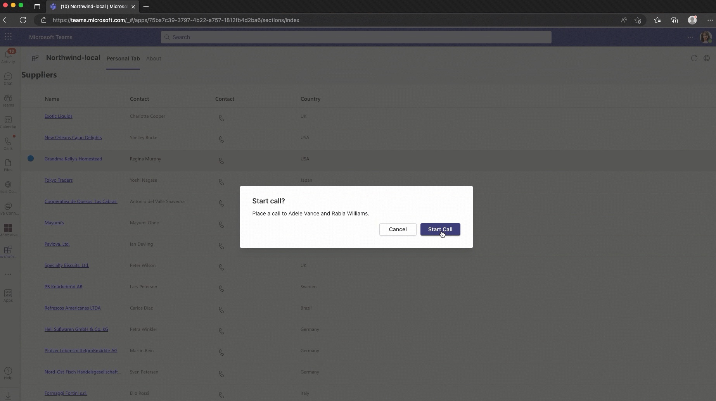The height and width of the screenshot is (401, 716).
Task: Call Charlotte Cooper via phone icon
Action: (221, 118)
